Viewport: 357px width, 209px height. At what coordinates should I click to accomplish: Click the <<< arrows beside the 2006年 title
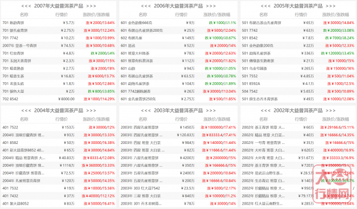(x=146, y=6)
